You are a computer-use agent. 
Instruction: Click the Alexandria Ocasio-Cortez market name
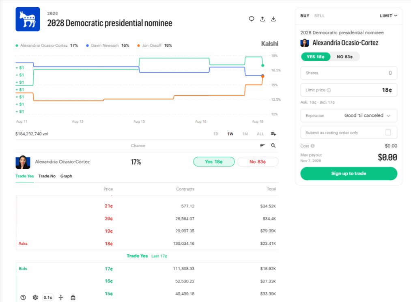coord(62,162)
